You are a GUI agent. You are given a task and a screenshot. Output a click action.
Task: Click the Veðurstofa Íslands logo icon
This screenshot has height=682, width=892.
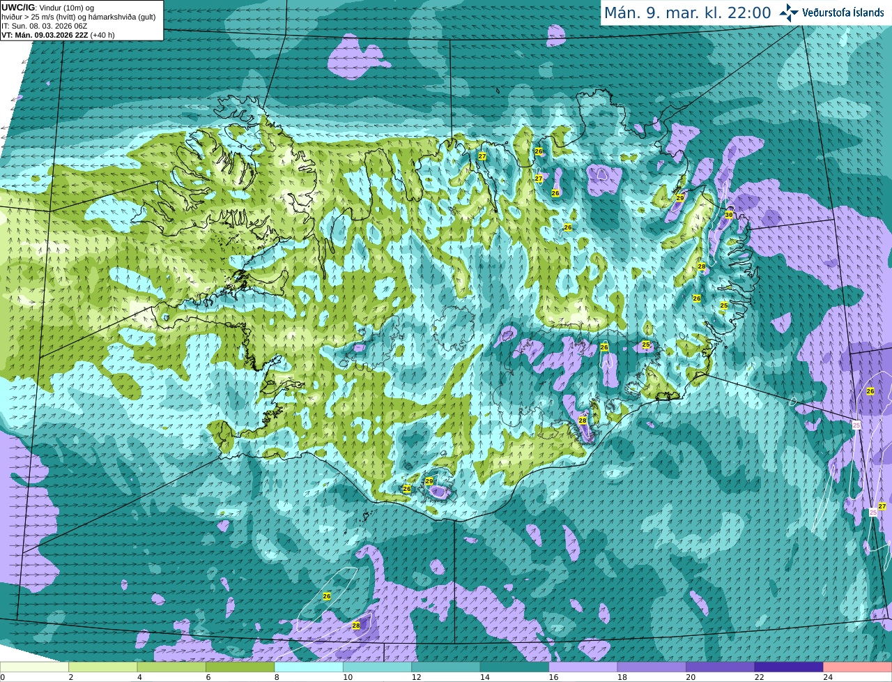tap(788, 13)
